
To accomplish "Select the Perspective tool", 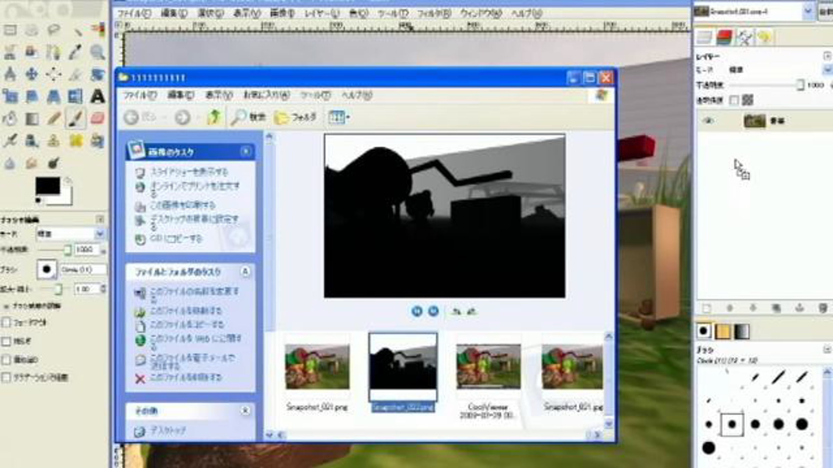I will (53, 96).
